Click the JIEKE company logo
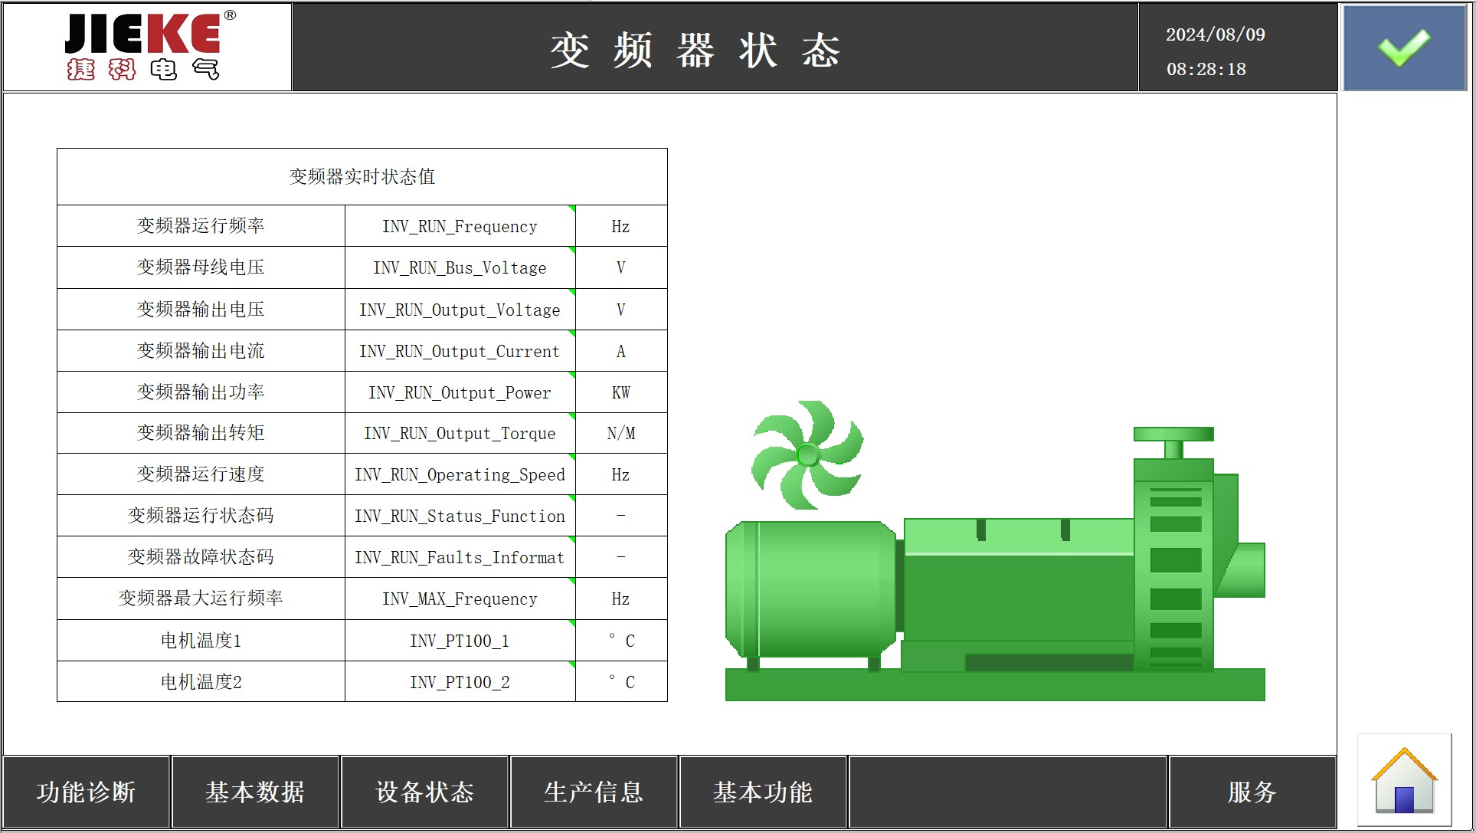The width and height of the screenshot is (1476, 833). [x=148, y=47]
